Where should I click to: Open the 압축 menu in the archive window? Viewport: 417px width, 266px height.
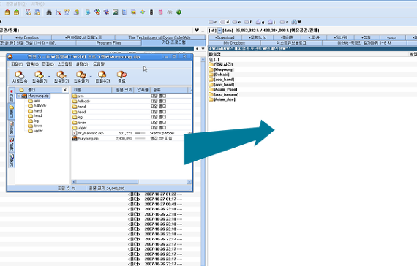32,64
